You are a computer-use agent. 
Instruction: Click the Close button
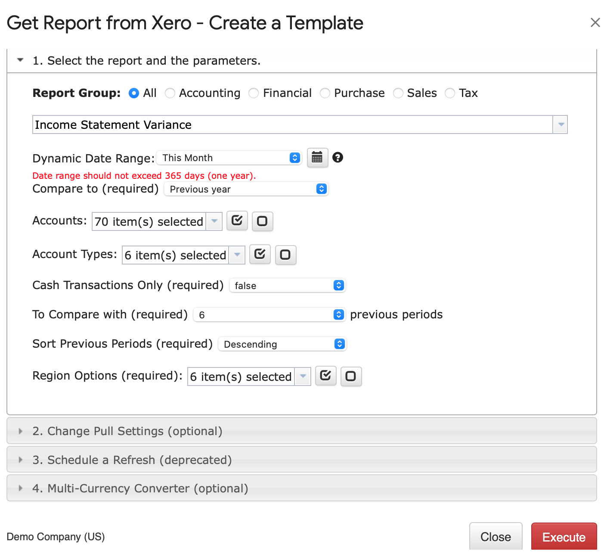pos(496,537)
